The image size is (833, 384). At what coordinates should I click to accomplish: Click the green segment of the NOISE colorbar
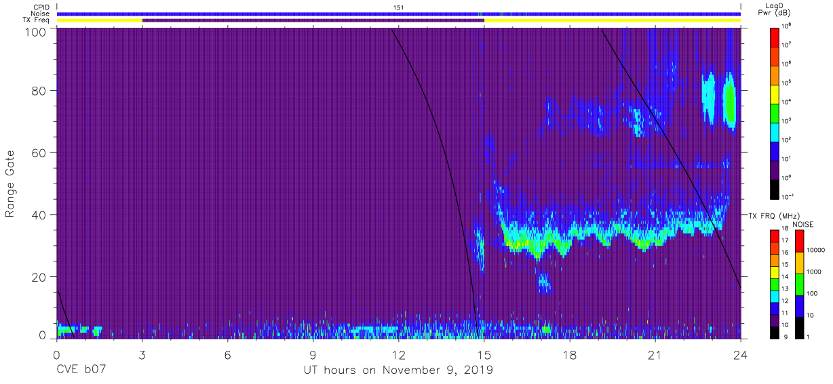(799, 284)
